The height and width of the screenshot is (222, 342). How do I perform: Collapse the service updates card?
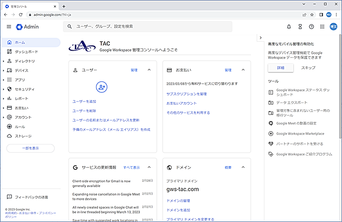point(149,167)
